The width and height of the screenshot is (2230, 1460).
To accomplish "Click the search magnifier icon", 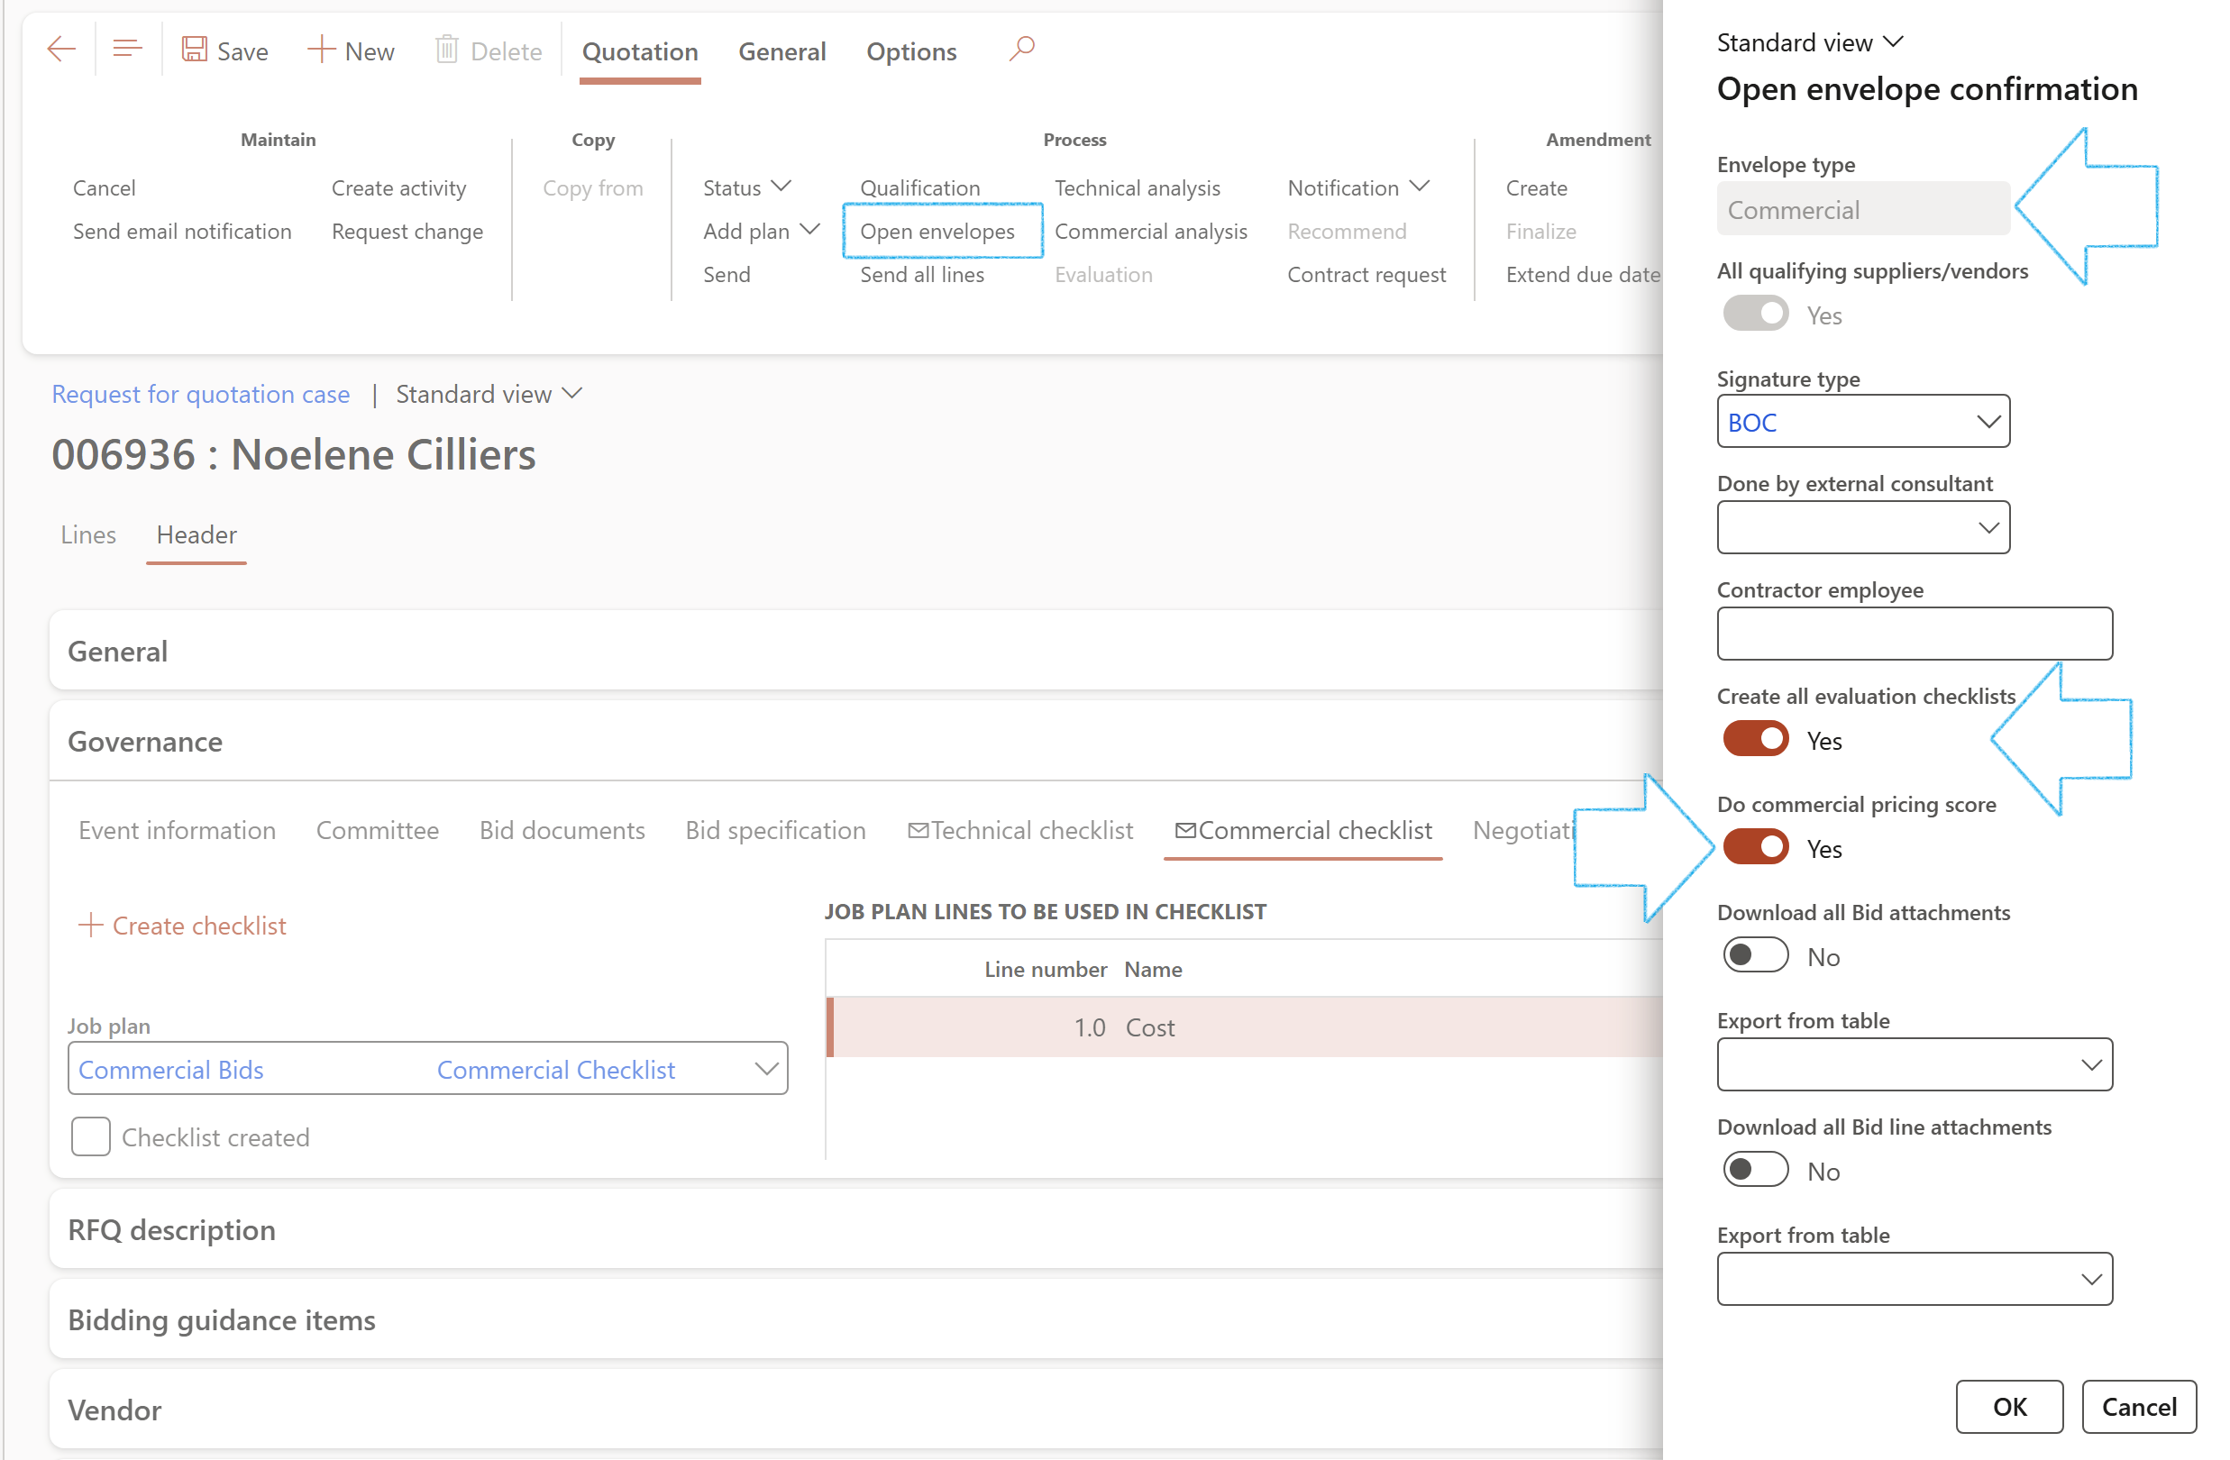I will (1021, 48).
